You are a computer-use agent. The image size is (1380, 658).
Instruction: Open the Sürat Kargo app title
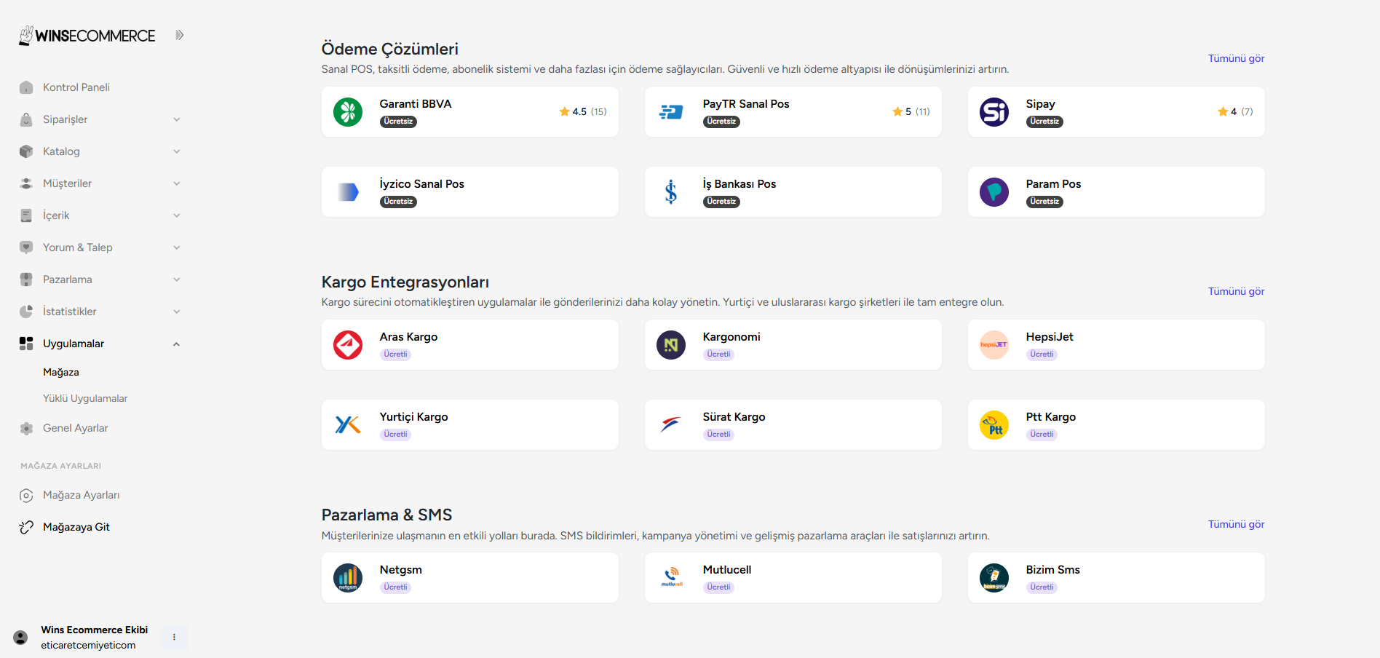pyautogui.click(x=734, y=417)
